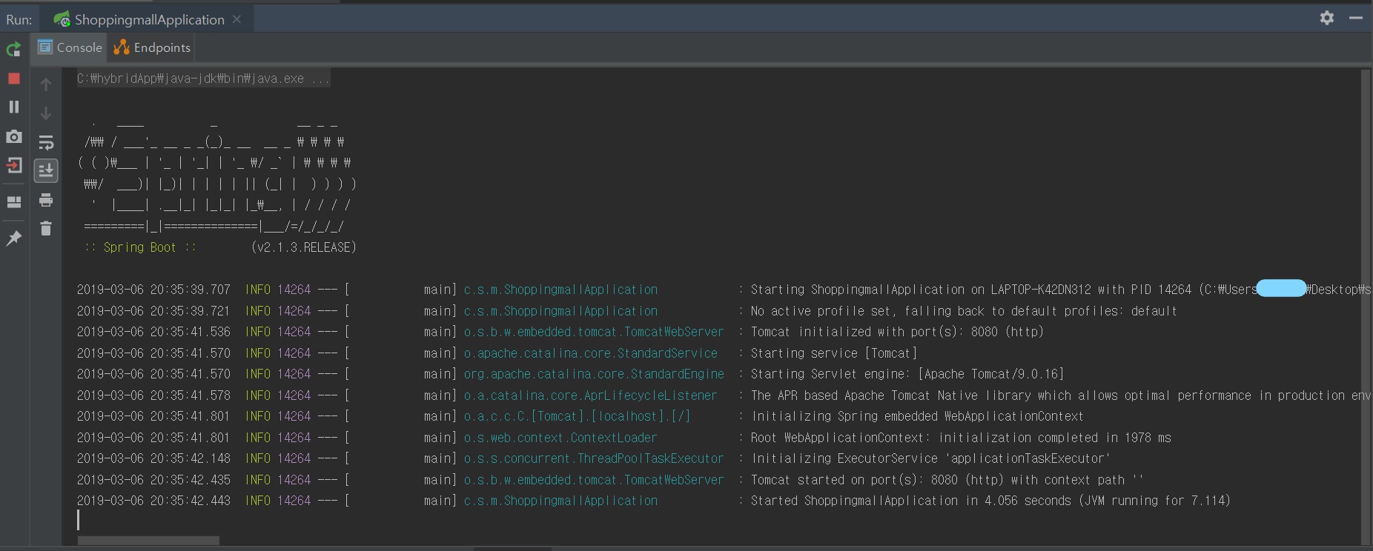Open Run tool window settings gear
This screenshot has width=1373, height=551.
1327,18
